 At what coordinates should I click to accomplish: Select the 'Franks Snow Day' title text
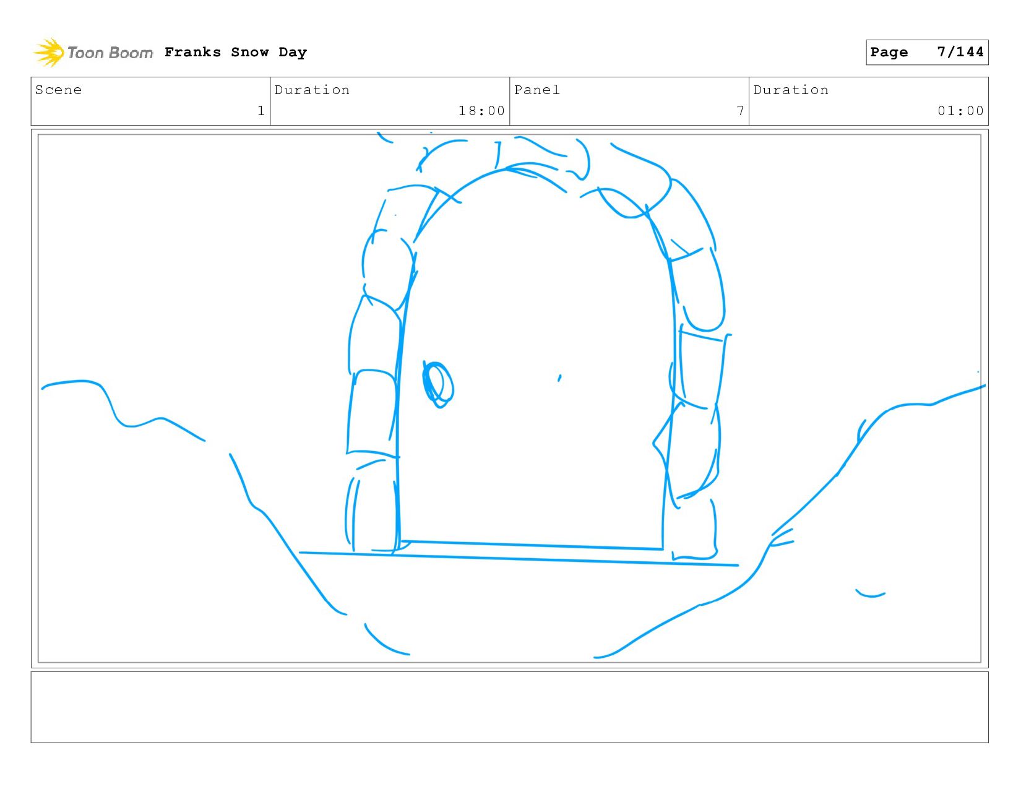coord(236,53)
